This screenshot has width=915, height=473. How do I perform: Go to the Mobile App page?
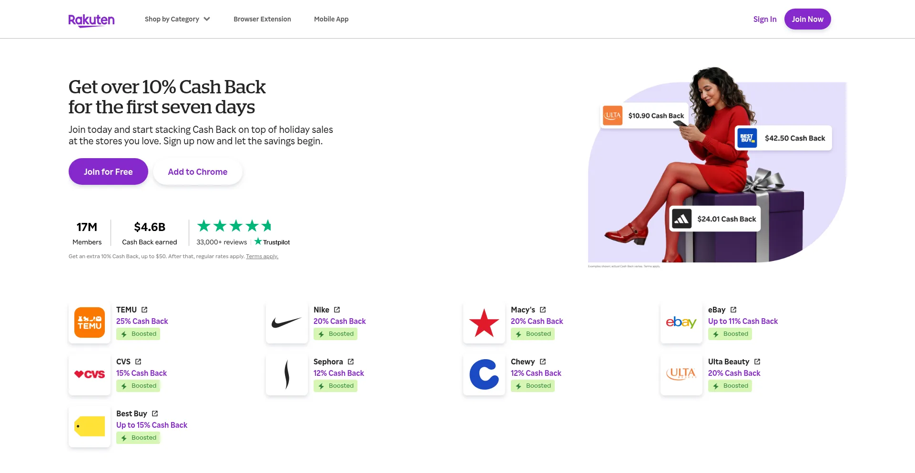[x=331, y=19]
